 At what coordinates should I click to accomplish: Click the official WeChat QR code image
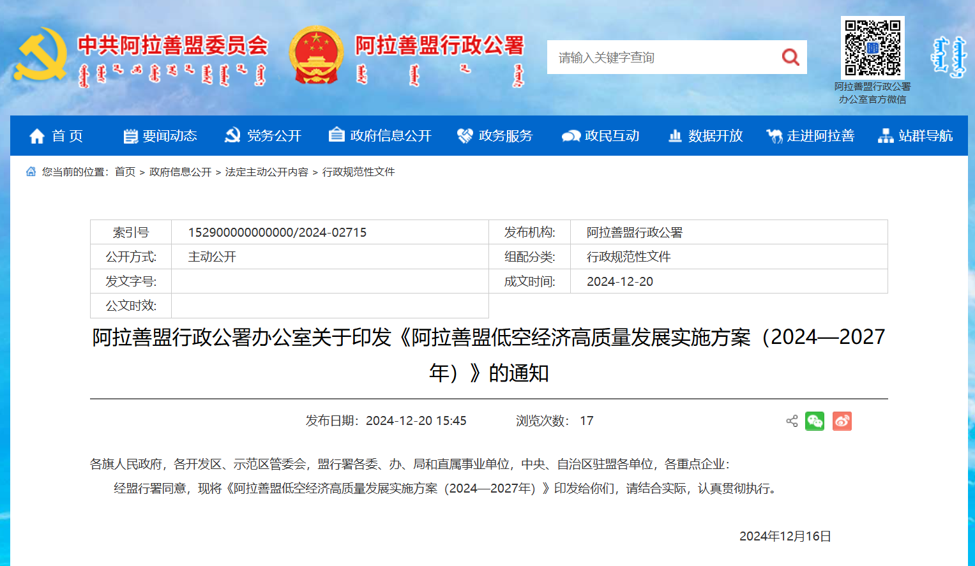(873, 47)
